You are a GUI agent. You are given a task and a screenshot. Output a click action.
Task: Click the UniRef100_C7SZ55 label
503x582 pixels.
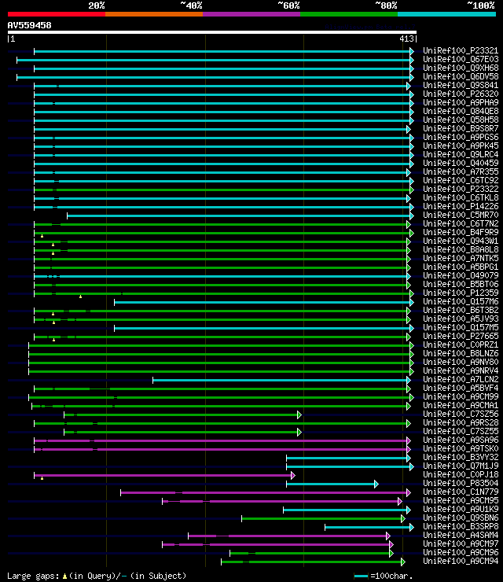coord(461,431)
